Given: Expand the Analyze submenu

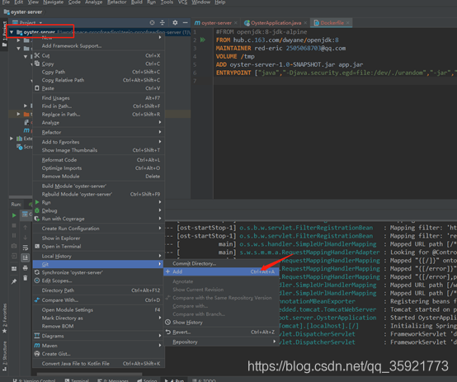Looking at the screenshot, I should click(x=98, y=122).
